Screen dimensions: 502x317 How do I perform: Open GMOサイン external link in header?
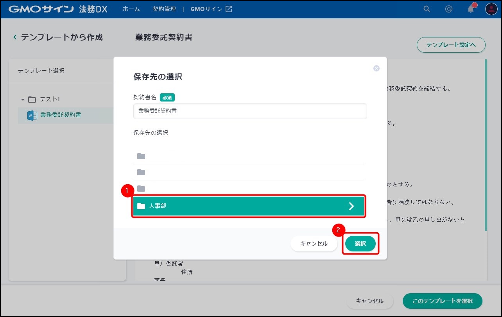[211, 9]
